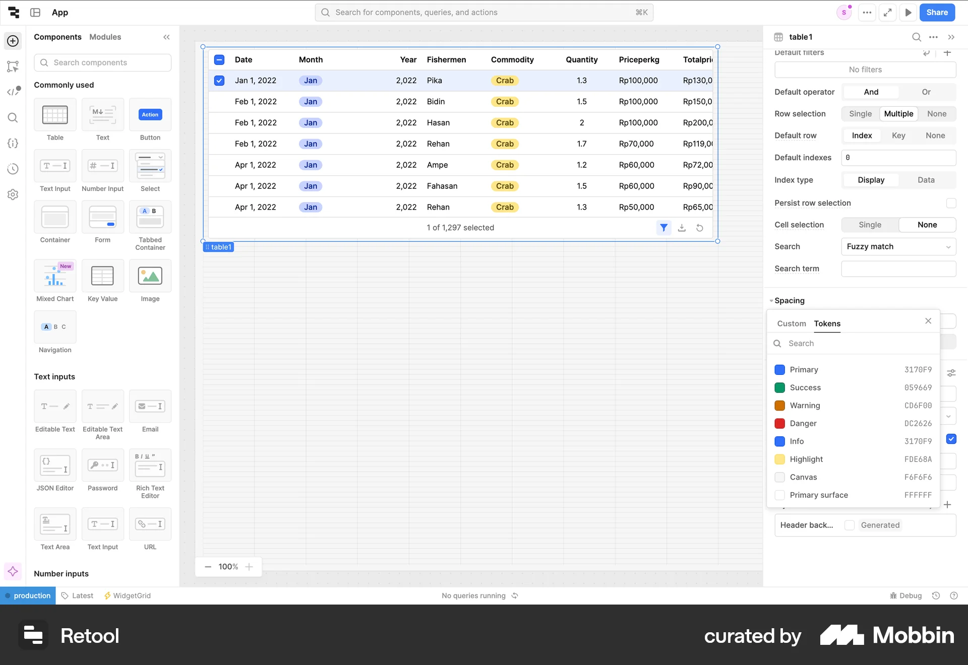Click the Search term input field
The height and width of the screenshot is (665, 968).
click(898, 269)
